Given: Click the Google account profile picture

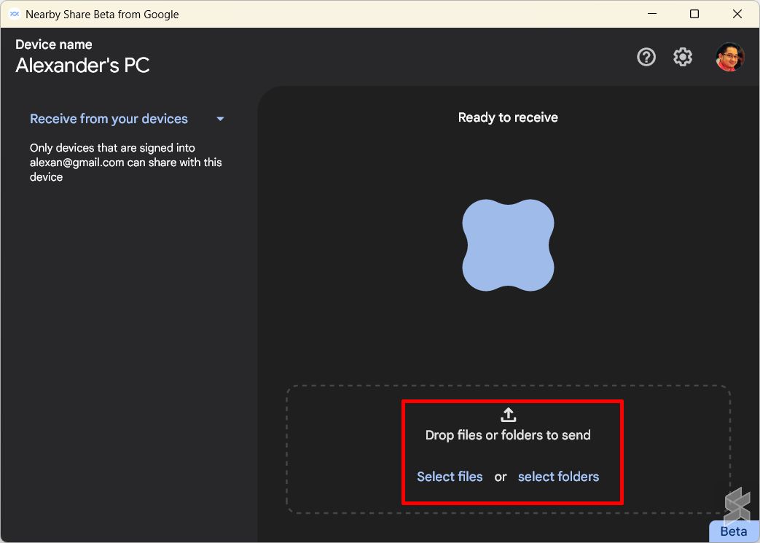Looking at the screenshot, I should tap(729, 56).
